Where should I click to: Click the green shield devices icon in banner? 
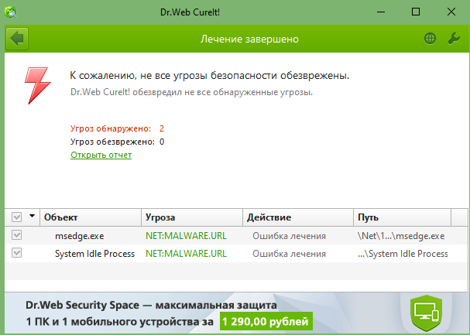click(x=426, y=313)
